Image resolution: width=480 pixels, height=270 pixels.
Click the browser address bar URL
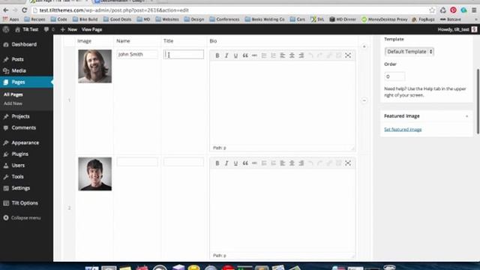tap(114, 10)
